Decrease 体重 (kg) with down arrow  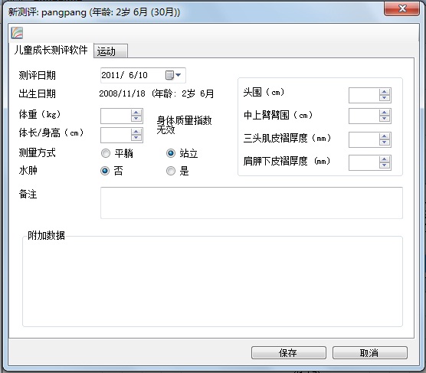(136, 119)
